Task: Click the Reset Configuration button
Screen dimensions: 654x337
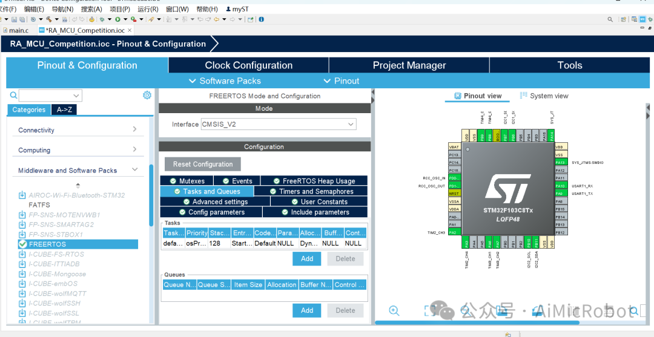Action: (203, 164)
